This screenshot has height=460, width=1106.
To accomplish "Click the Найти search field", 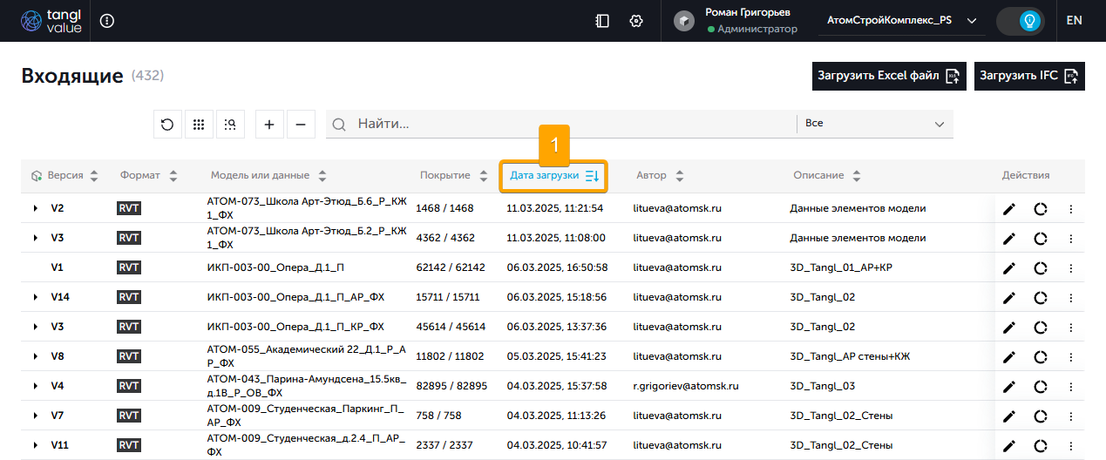I will [558, 124].
